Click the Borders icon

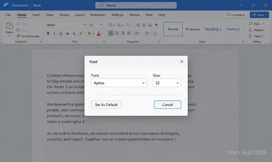(155, 33)
